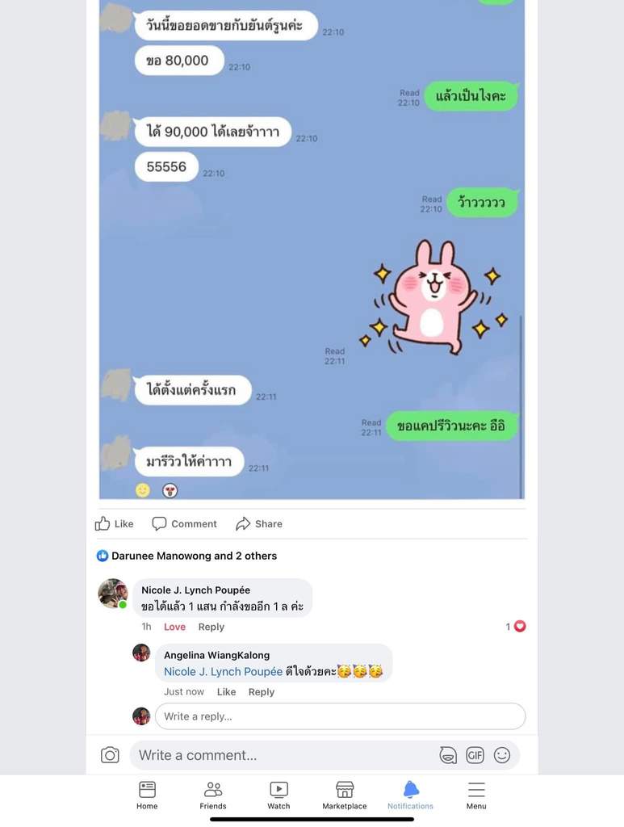Open the Nicole J. Lynch Poupée mention link
The width and height of the screenshot is (624, 827).
tap(223, 671)
